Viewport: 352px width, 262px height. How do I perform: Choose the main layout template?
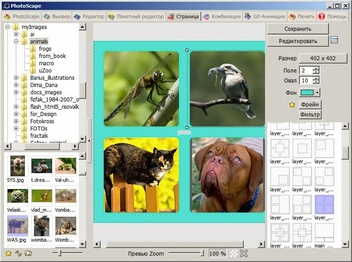pyautogui.click(x=324, y=233)
